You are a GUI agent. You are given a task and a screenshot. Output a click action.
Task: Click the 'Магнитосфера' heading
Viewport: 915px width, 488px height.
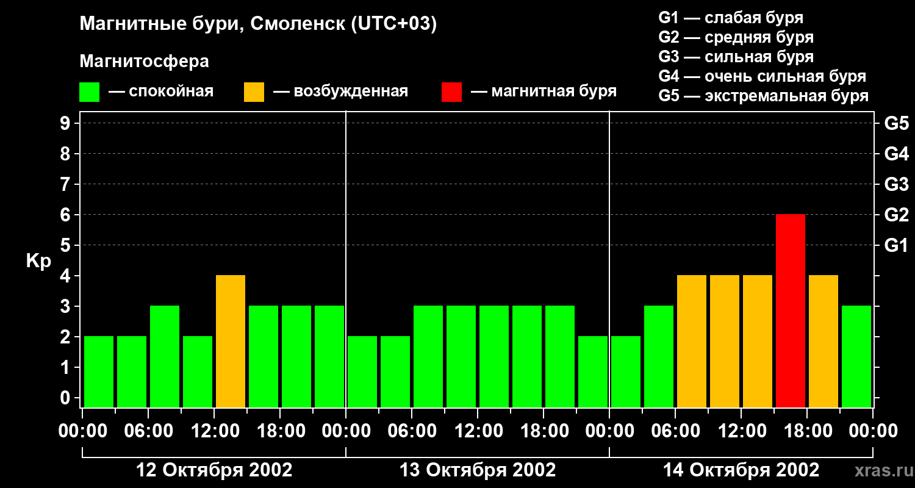(x=144, y=62)
